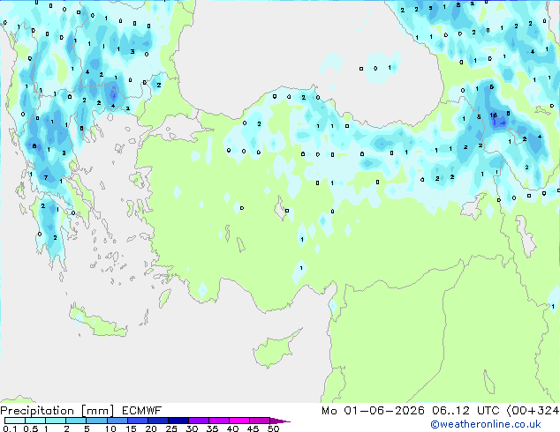The width and height of the screenshot is (560, 432).
Task: Click the 45–50 mm legend swatch
Action: pyautogui.click(x=260, y=421)
